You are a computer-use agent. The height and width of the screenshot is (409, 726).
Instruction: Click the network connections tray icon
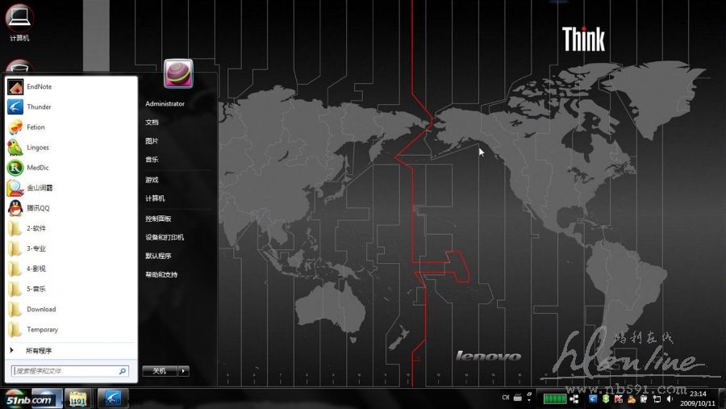pyautogui.click(x=574, y=399)
